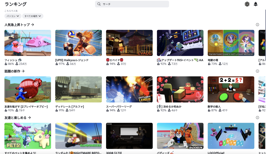Click the LOCOfficial! title
This screenshot has width=266, height=154.
pyautogui.click(x=216, y=153)
